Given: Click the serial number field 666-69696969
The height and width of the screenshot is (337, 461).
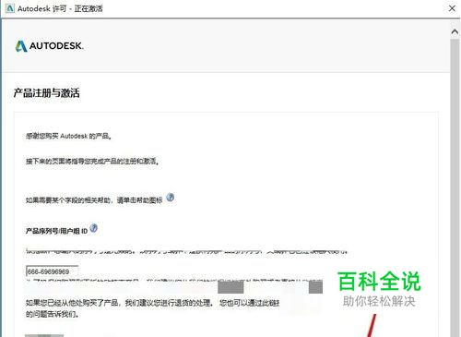Looking at the screenshot, I should pyautogui.click(x=52, y=271).
